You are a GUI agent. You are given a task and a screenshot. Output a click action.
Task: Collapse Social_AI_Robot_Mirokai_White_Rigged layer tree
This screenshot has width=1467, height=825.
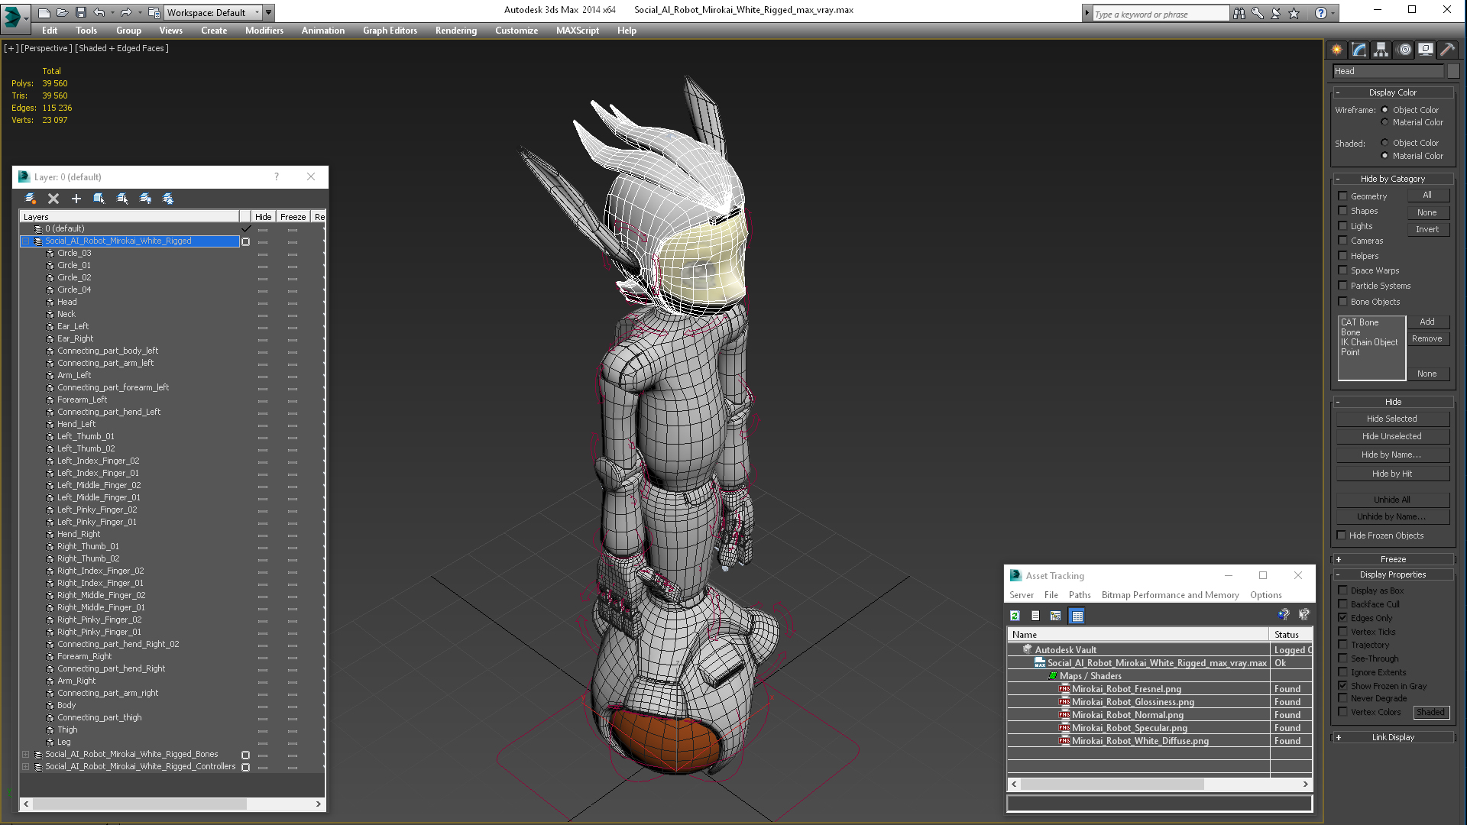tap(25, 241)
